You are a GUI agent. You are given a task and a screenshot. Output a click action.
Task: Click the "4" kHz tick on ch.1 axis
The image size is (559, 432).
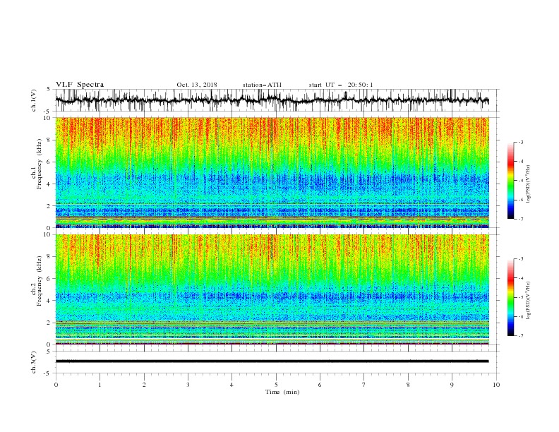pos(49,184)
